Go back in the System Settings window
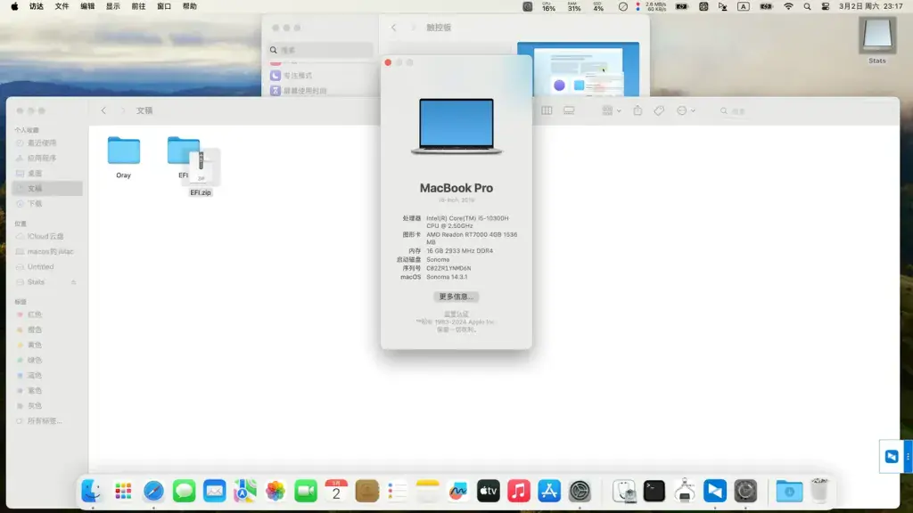The image size is (913, 513). click(393, 28)
